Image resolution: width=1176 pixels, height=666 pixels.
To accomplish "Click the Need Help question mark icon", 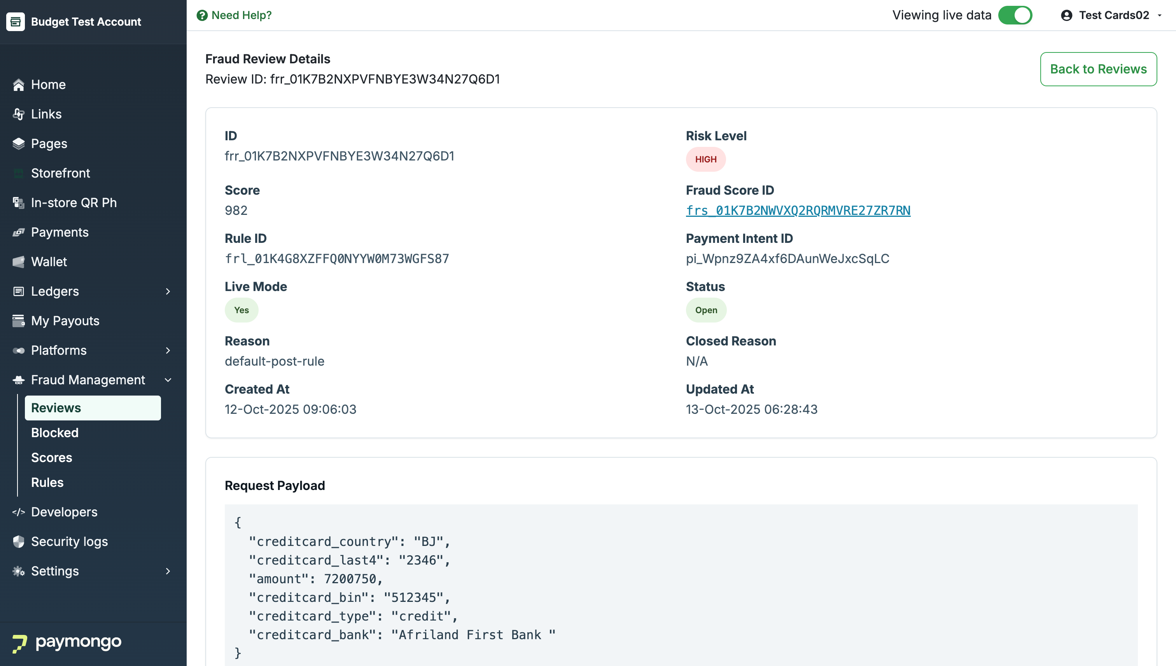I will coord(202,16).
